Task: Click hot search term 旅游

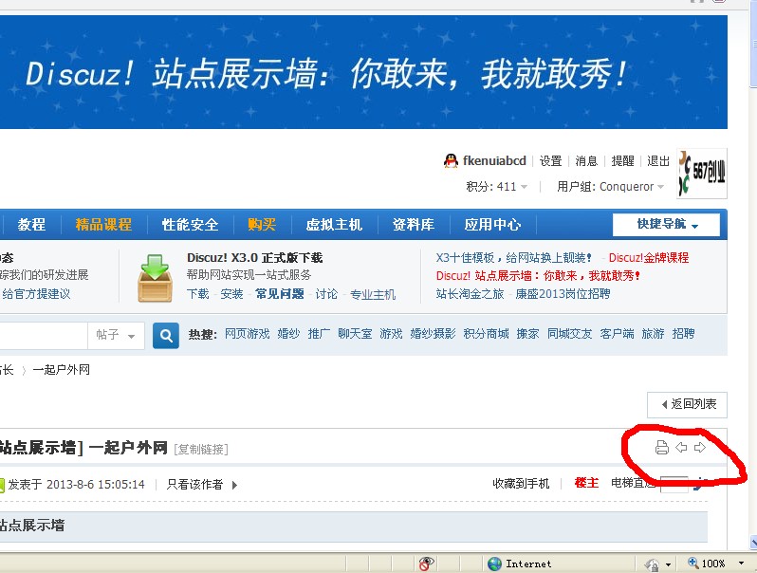Action: [x=654, y=334]
